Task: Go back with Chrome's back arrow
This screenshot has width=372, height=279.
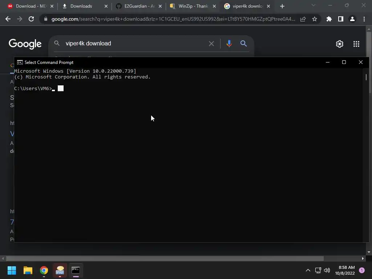Action: tap(8, 19)
